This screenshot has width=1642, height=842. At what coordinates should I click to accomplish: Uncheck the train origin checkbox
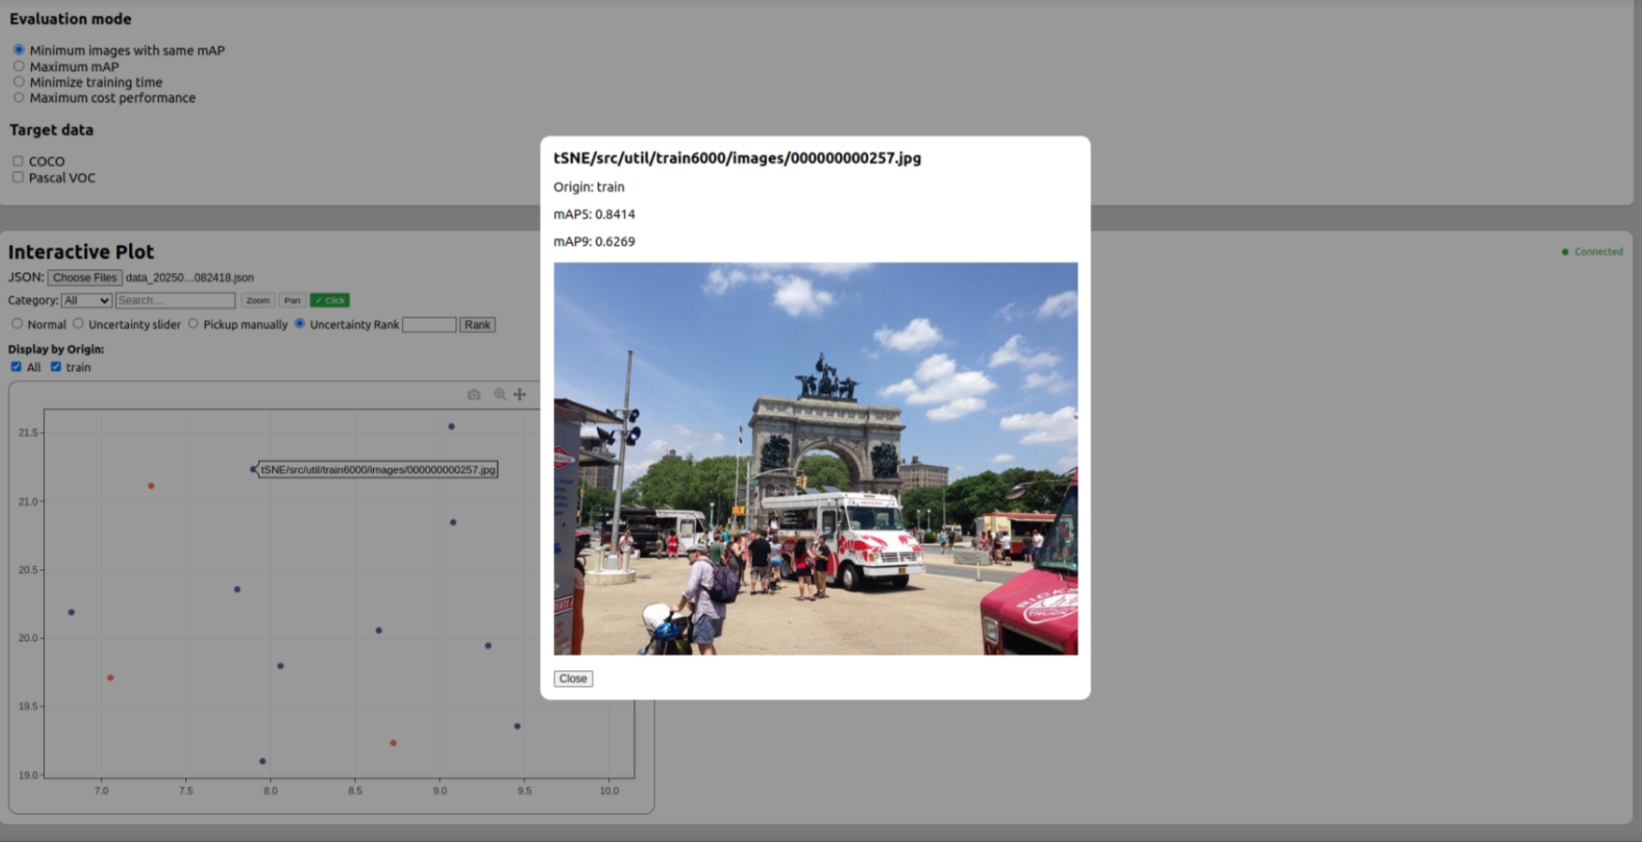(x=56, y=367)
